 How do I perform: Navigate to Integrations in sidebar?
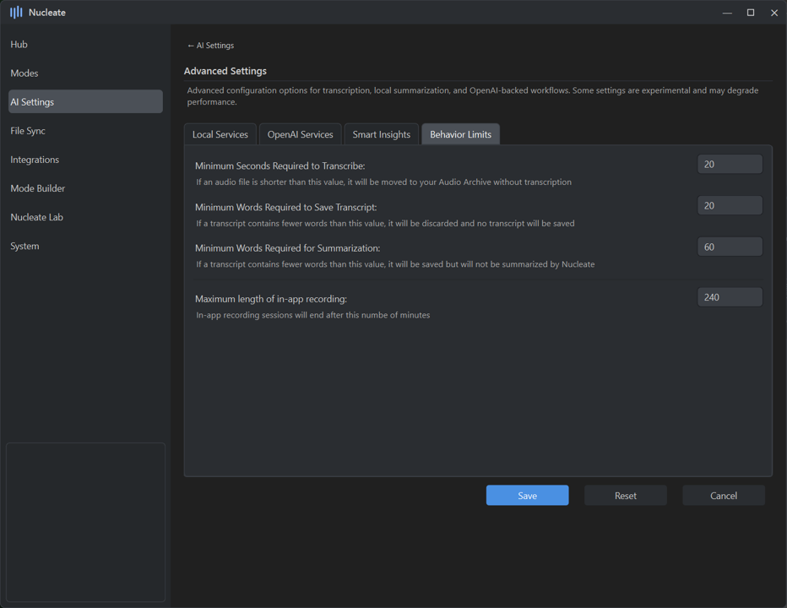pos(35,160)
